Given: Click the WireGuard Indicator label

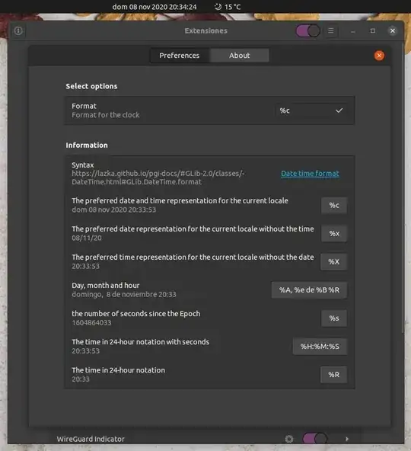Looking at the screenshot, I should click(x=91, y=439).
